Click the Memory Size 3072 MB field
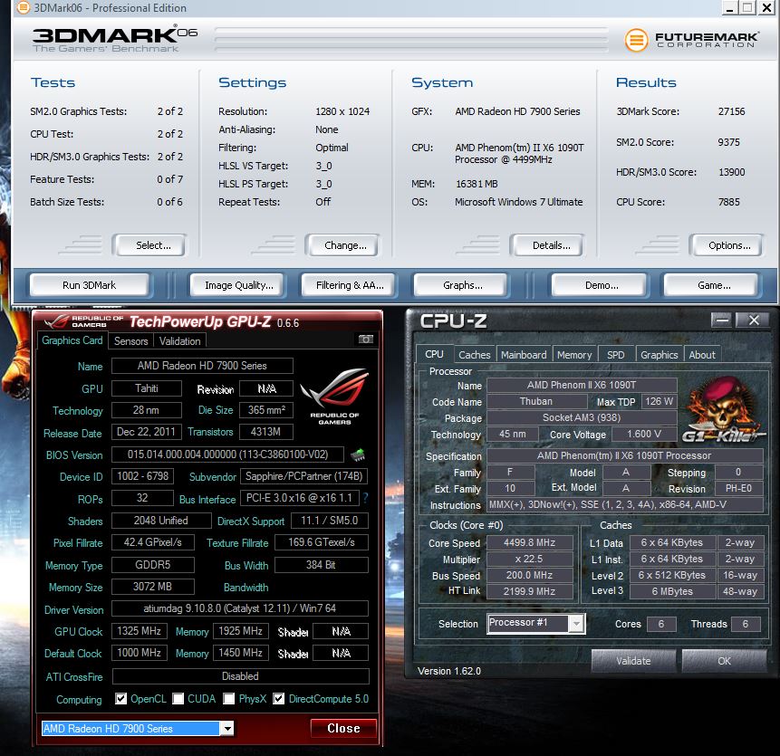The height and width of the screenshot is (756, 780). (153, 587)
